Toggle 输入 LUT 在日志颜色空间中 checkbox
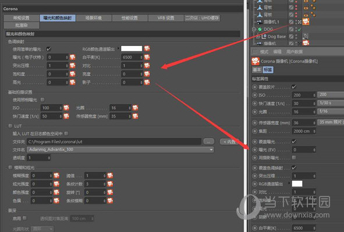 (x=66, y=133)
